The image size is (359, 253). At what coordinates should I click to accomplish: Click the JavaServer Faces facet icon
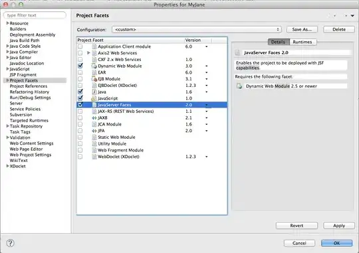[x=94, y=105]
